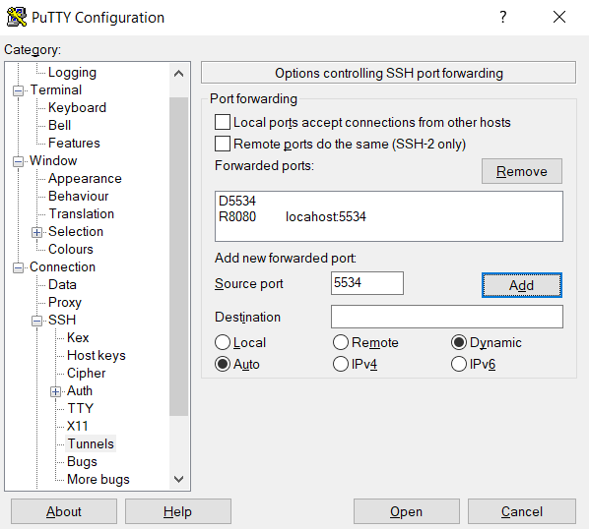The height and width of the screenshot is (529, 589).
Task: Open the Window category
Action: click(53, 160)
